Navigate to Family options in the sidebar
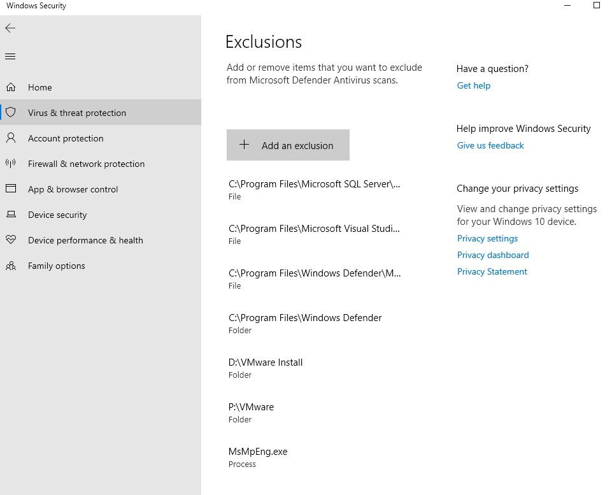The image size is (612, 495). (x=57, y=266)
